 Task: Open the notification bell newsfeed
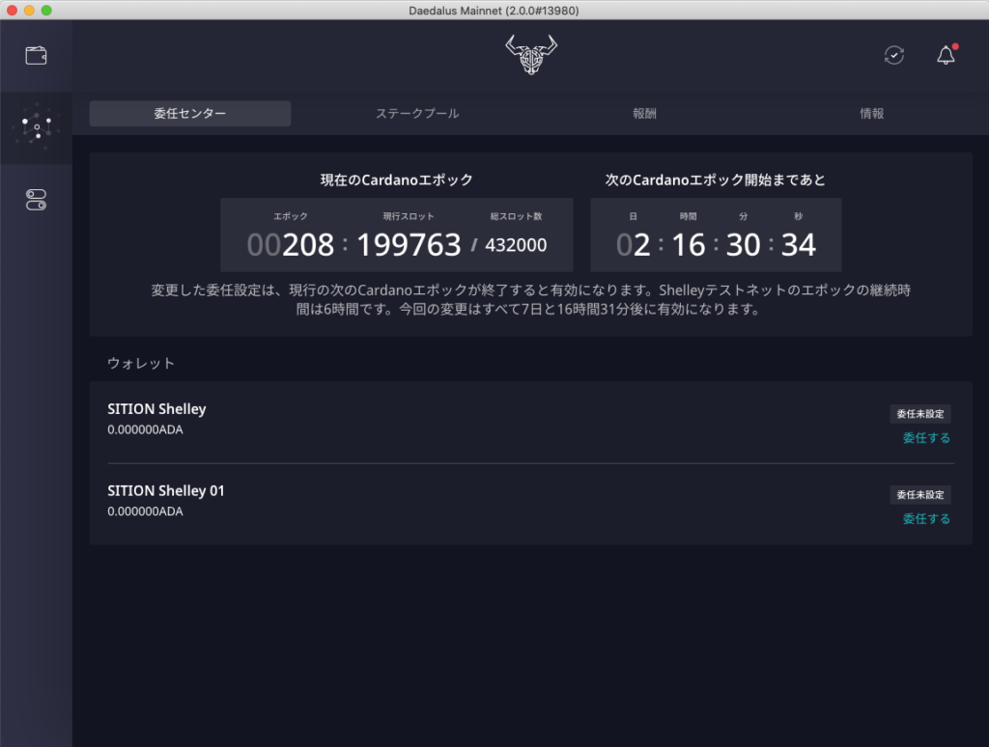point(946,55)
